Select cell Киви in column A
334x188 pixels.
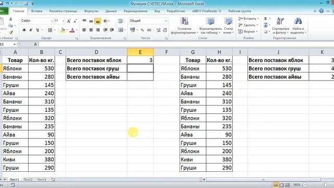(15, 159)
